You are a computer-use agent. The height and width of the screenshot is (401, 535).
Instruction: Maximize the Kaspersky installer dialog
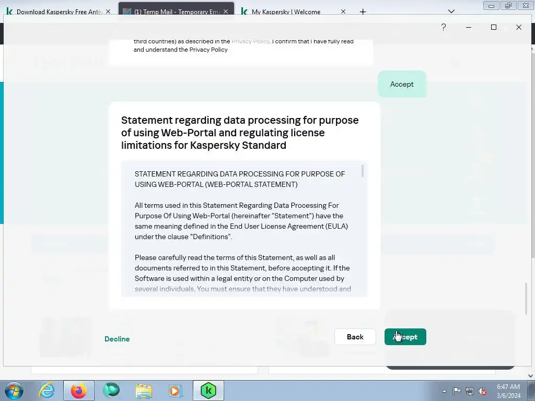pyautogui.click(x=493, y=27)
